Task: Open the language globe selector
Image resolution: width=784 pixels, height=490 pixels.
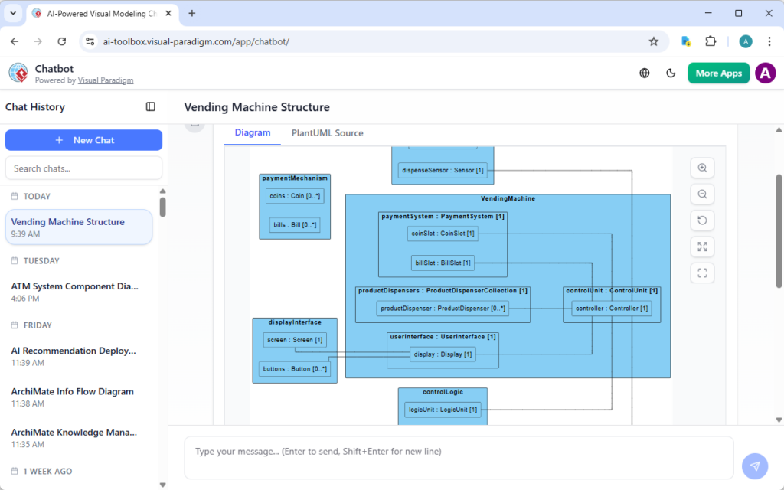Action: (x=644, y=73)
